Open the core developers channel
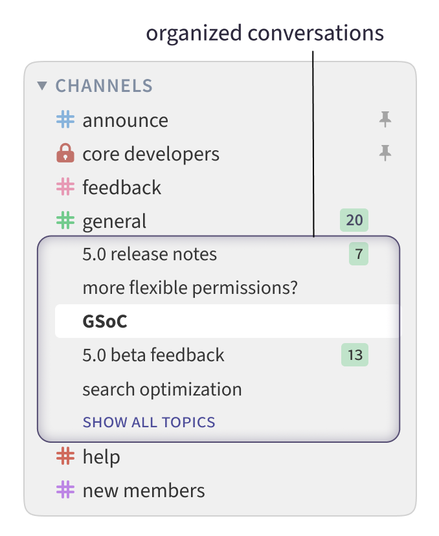 pos(151,154)
